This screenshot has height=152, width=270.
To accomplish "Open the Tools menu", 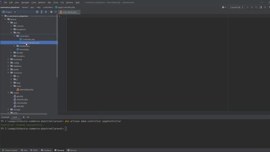I will pos(56,3).
